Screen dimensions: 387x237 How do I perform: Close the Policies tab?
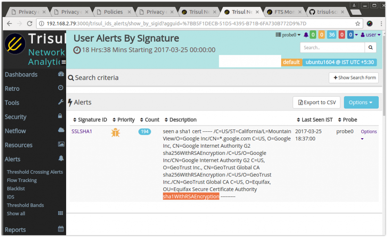pyautogui.click(x=129, y=12)
